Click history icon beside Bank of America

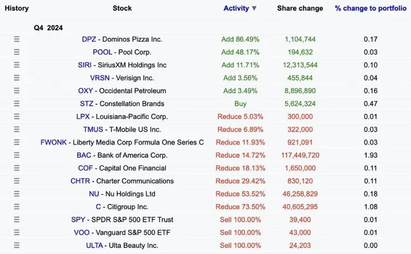17,155
